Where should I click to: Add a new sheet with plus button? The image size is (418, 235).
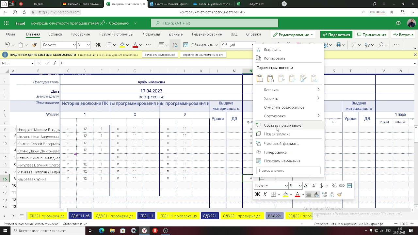pyautogui.click(x=317, y=216)
